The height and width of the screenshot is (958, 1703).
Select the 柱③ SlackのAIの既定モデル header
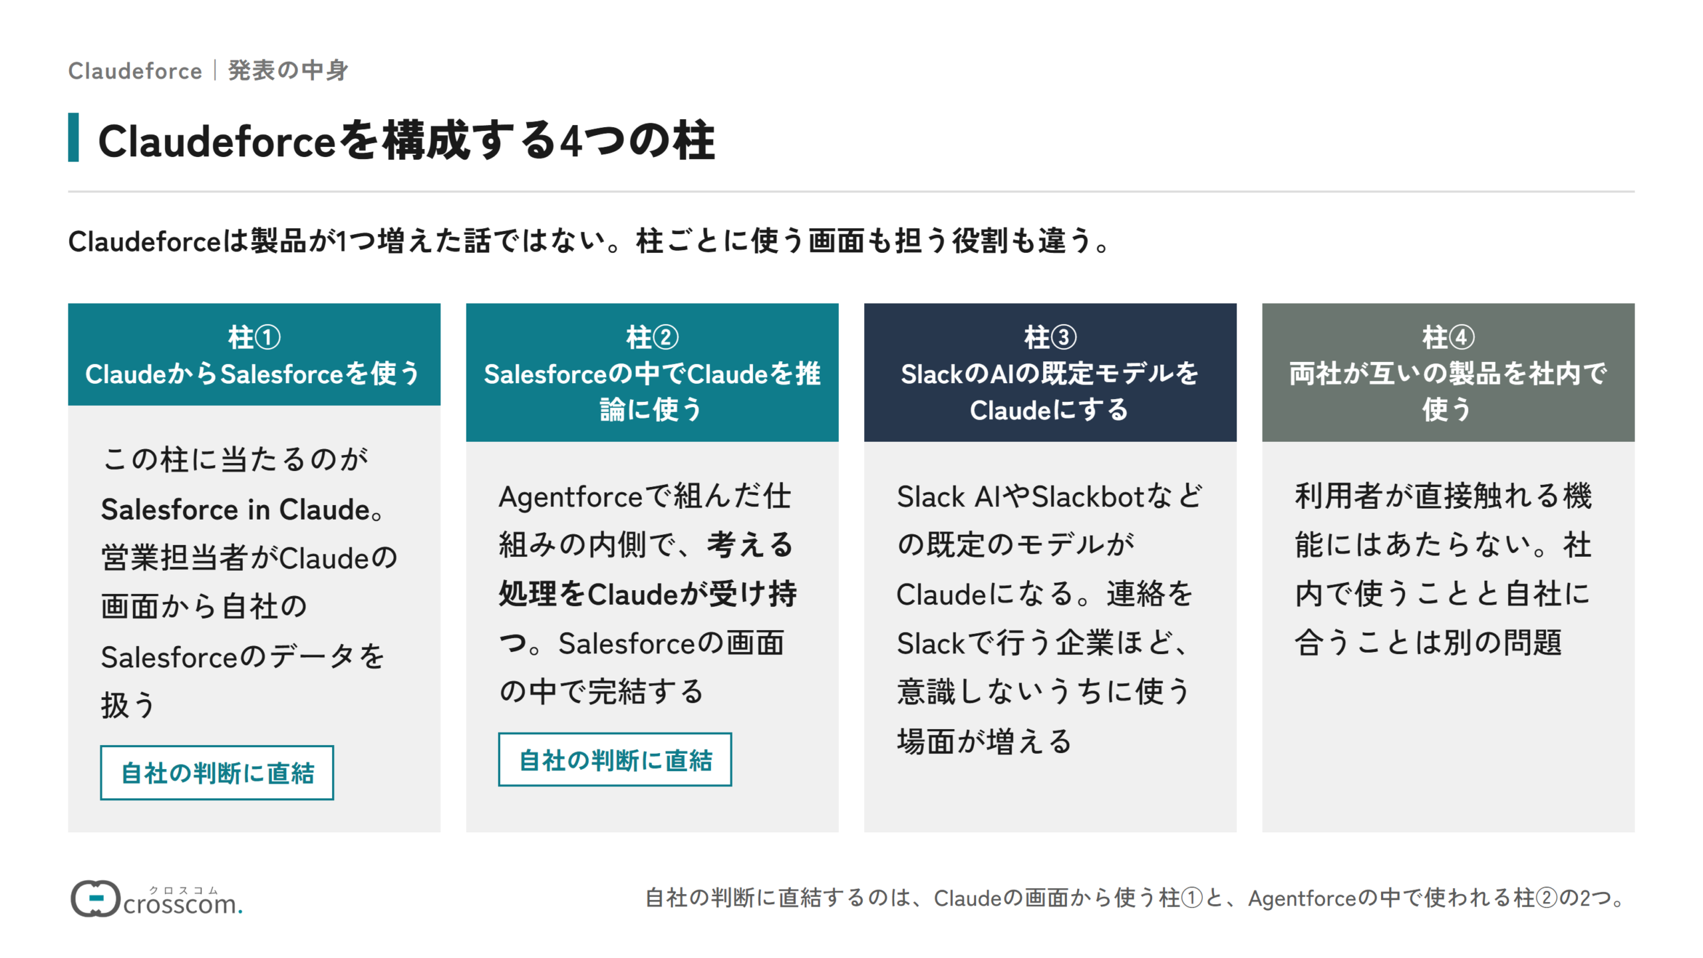(1050, 373)
